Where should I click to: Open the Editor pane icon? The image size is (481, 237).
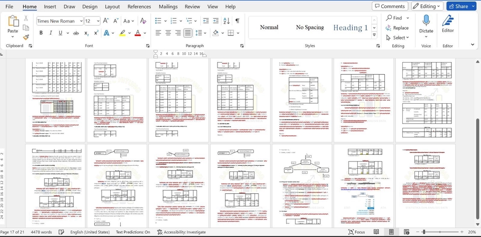point(447,21)
